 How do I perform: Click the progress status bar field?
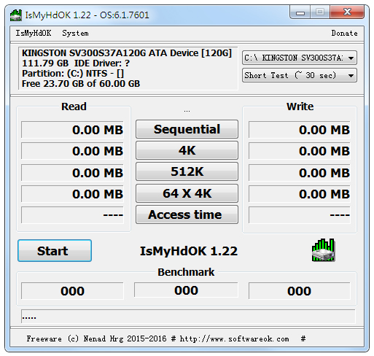(x=188, y=317)
